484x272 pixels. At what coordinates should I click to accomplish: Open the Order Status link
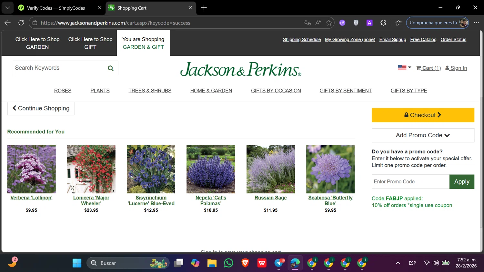(x=453, y=40)
